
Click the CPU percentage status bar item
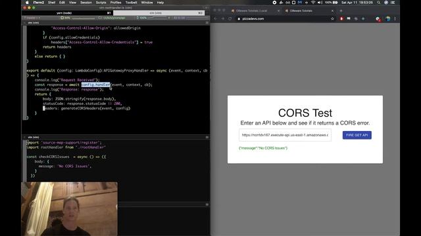(65, 18)
